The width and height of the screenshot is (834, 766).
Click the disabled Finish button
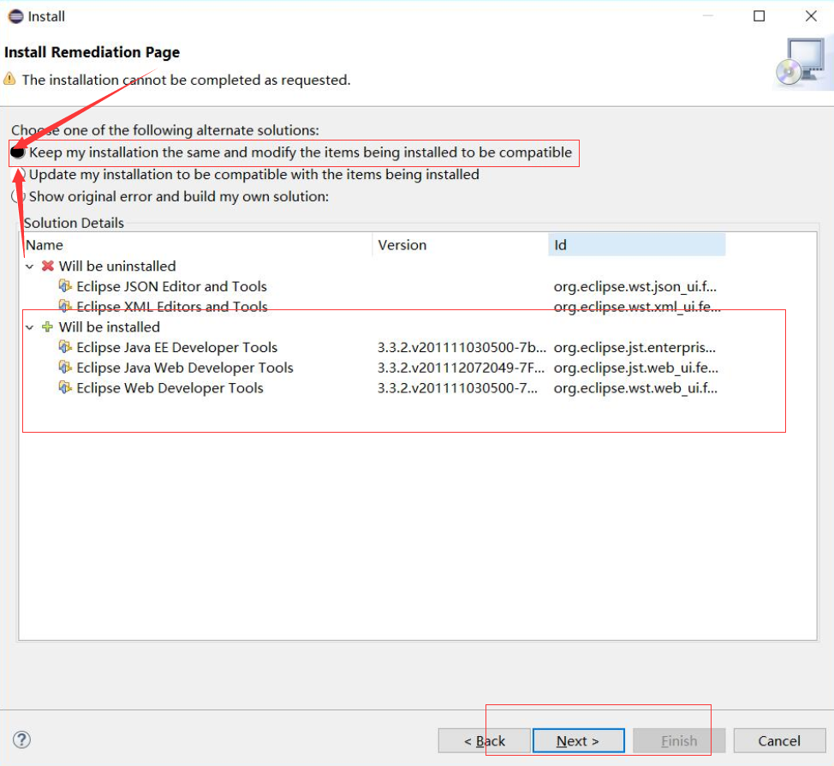click(679, 740)
